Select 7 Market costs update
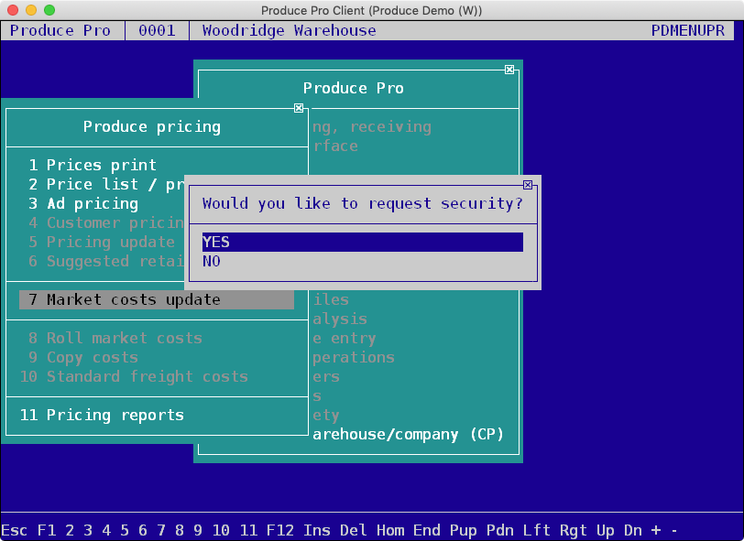 tap(157, 299)
